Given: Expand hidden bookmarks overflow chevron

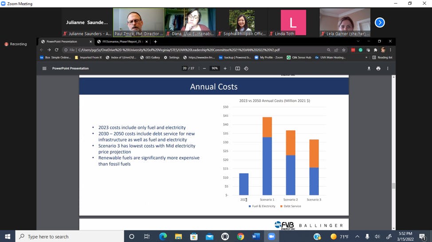Looking at the screenshot, I should click(x=366, y=58).
